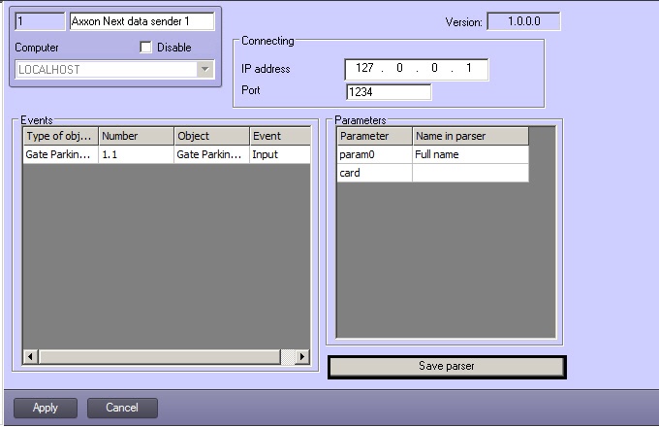Click the IP address input field
The width and height of the screenshot is (659, 427).
[416, 70]
